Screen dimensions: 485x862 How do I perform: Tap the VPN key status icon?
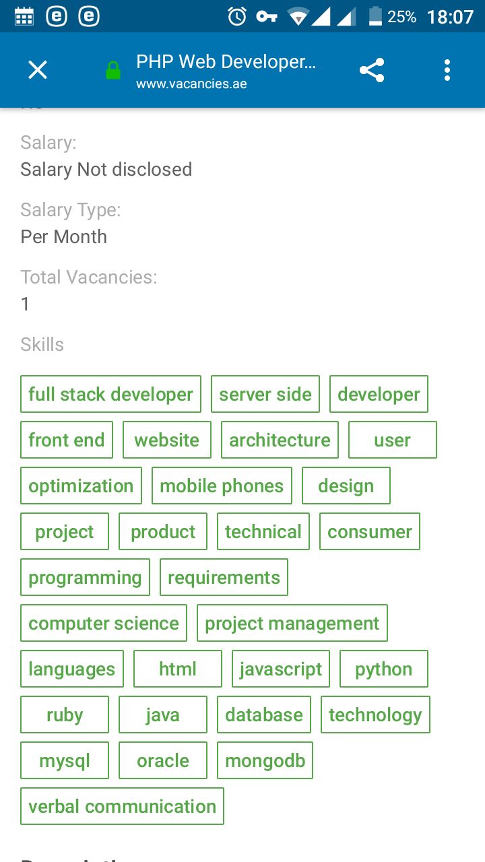[267, 16]
